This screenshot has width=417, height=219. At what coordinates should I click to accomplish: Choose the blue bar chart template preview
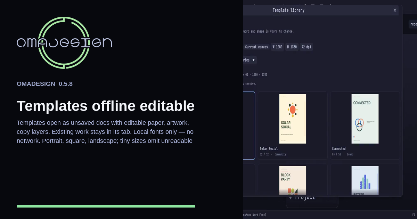[365, 180]
